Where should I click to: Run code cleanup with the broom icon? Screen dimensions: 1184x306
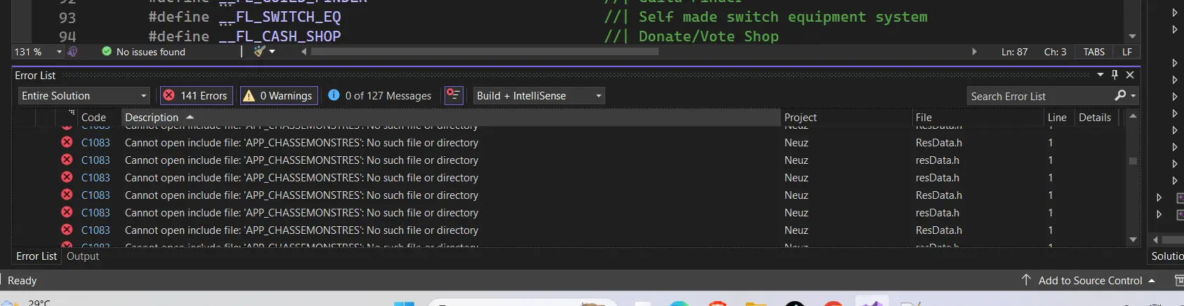pyautogui.click(x=259, y=51)
